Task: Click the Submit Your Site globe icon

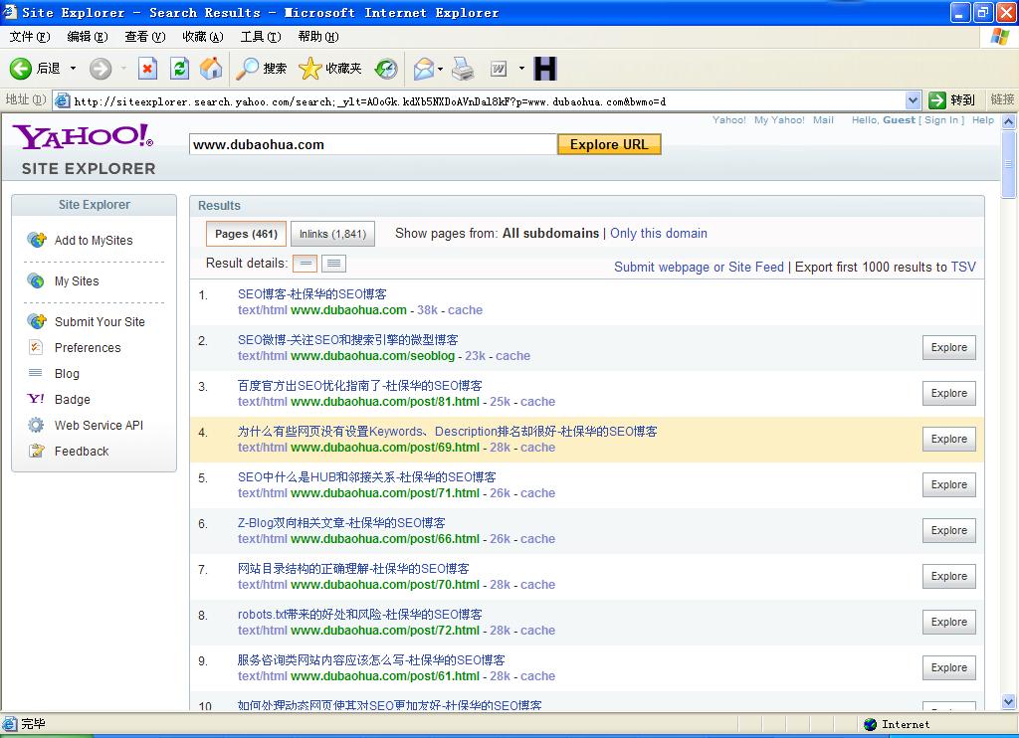Action: [x=37, y=321]
